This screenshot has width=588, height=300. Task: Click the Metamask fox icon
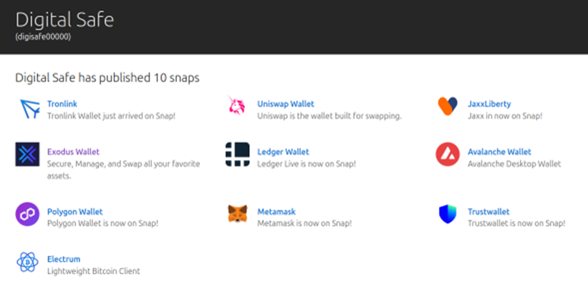[237, 214]
